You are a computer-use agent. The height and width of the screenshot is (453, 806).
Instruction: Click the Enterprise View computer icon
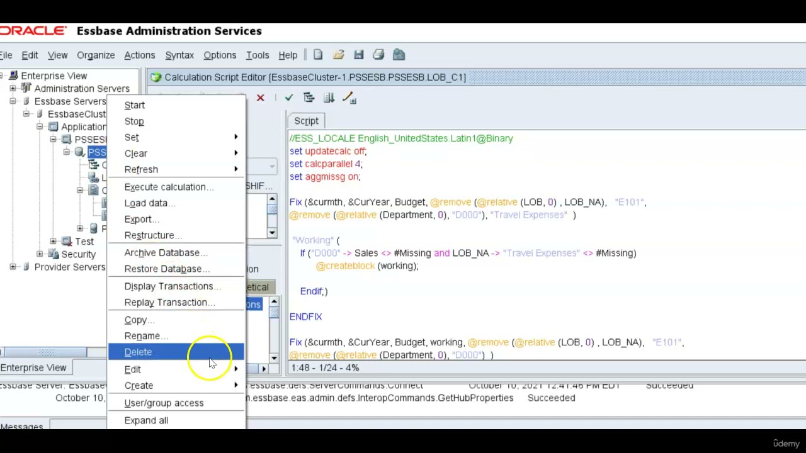point(14,75)
